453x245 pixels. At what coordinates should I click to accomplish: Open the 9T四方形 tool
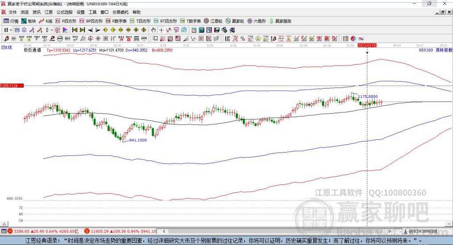coord(165,21)
